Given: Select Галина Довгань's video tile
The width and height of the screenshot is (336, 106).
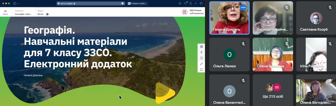Looking at the screenshot, I should (x=229, y=18).
